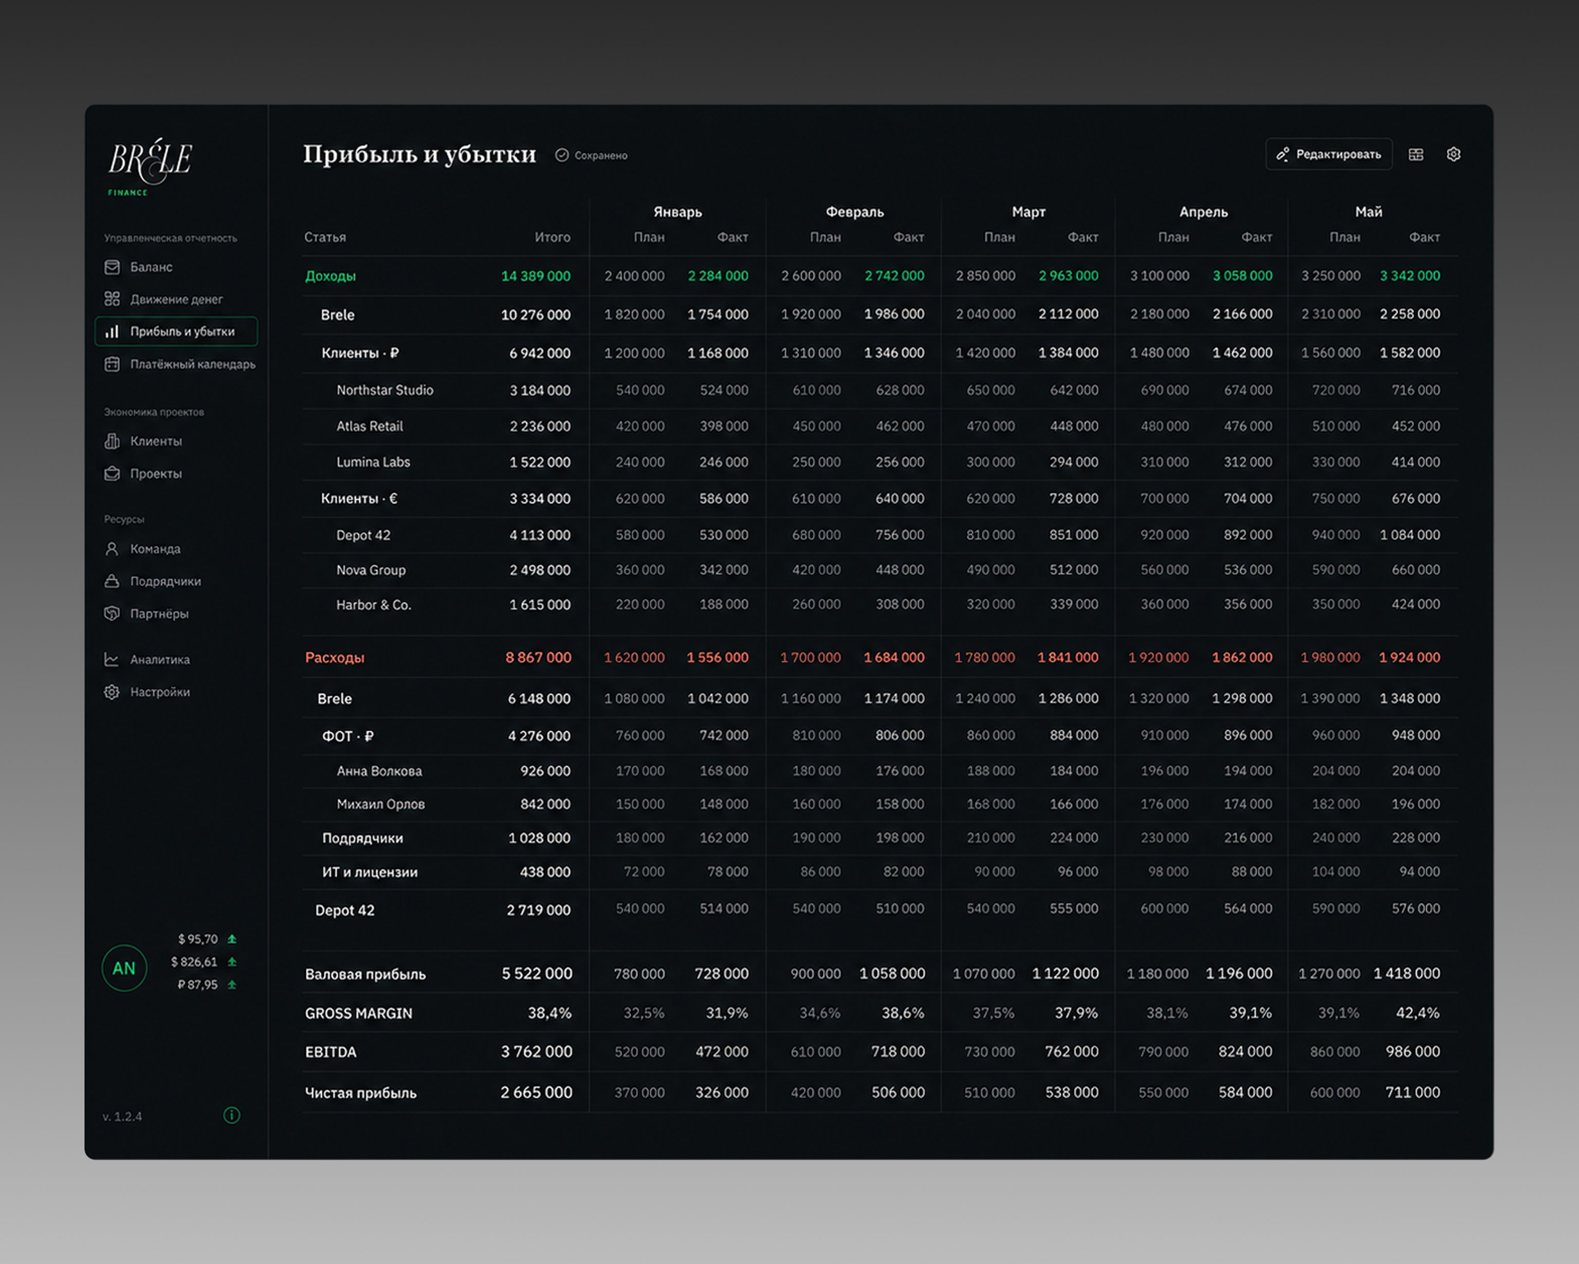Toggle the ФОТ · ₽ row group
The width and height of the screenshot is (1579, 1264).
[348, 736]
